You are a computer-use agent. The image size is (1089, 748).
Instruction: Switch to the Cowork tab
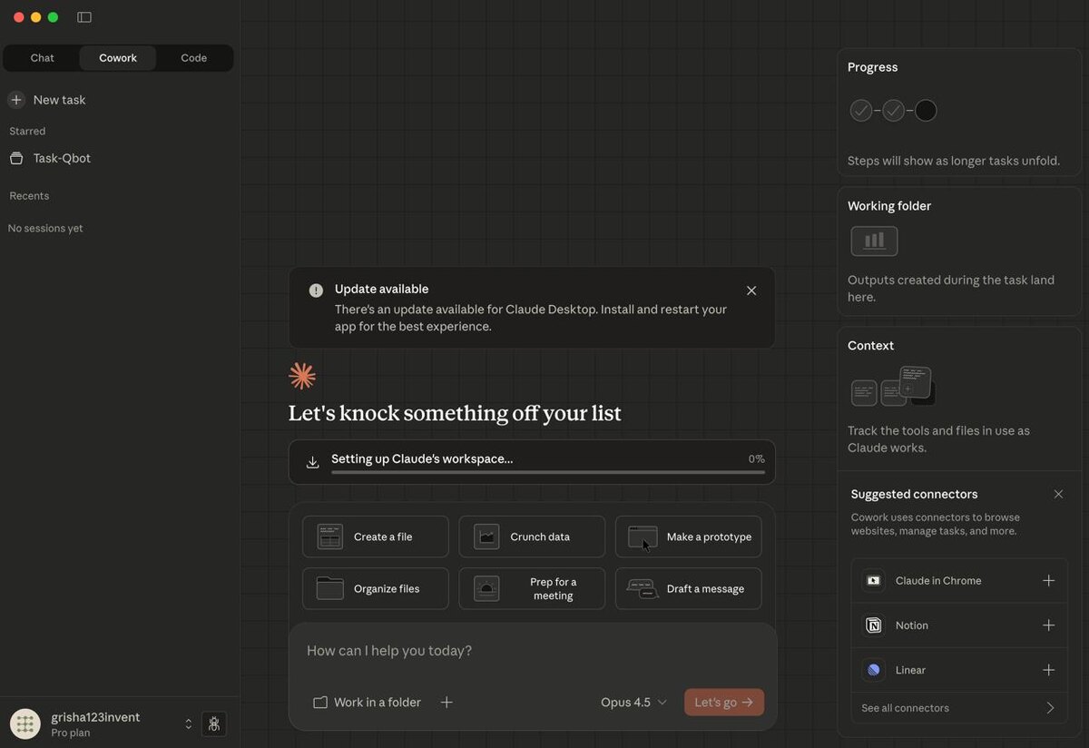118,58
